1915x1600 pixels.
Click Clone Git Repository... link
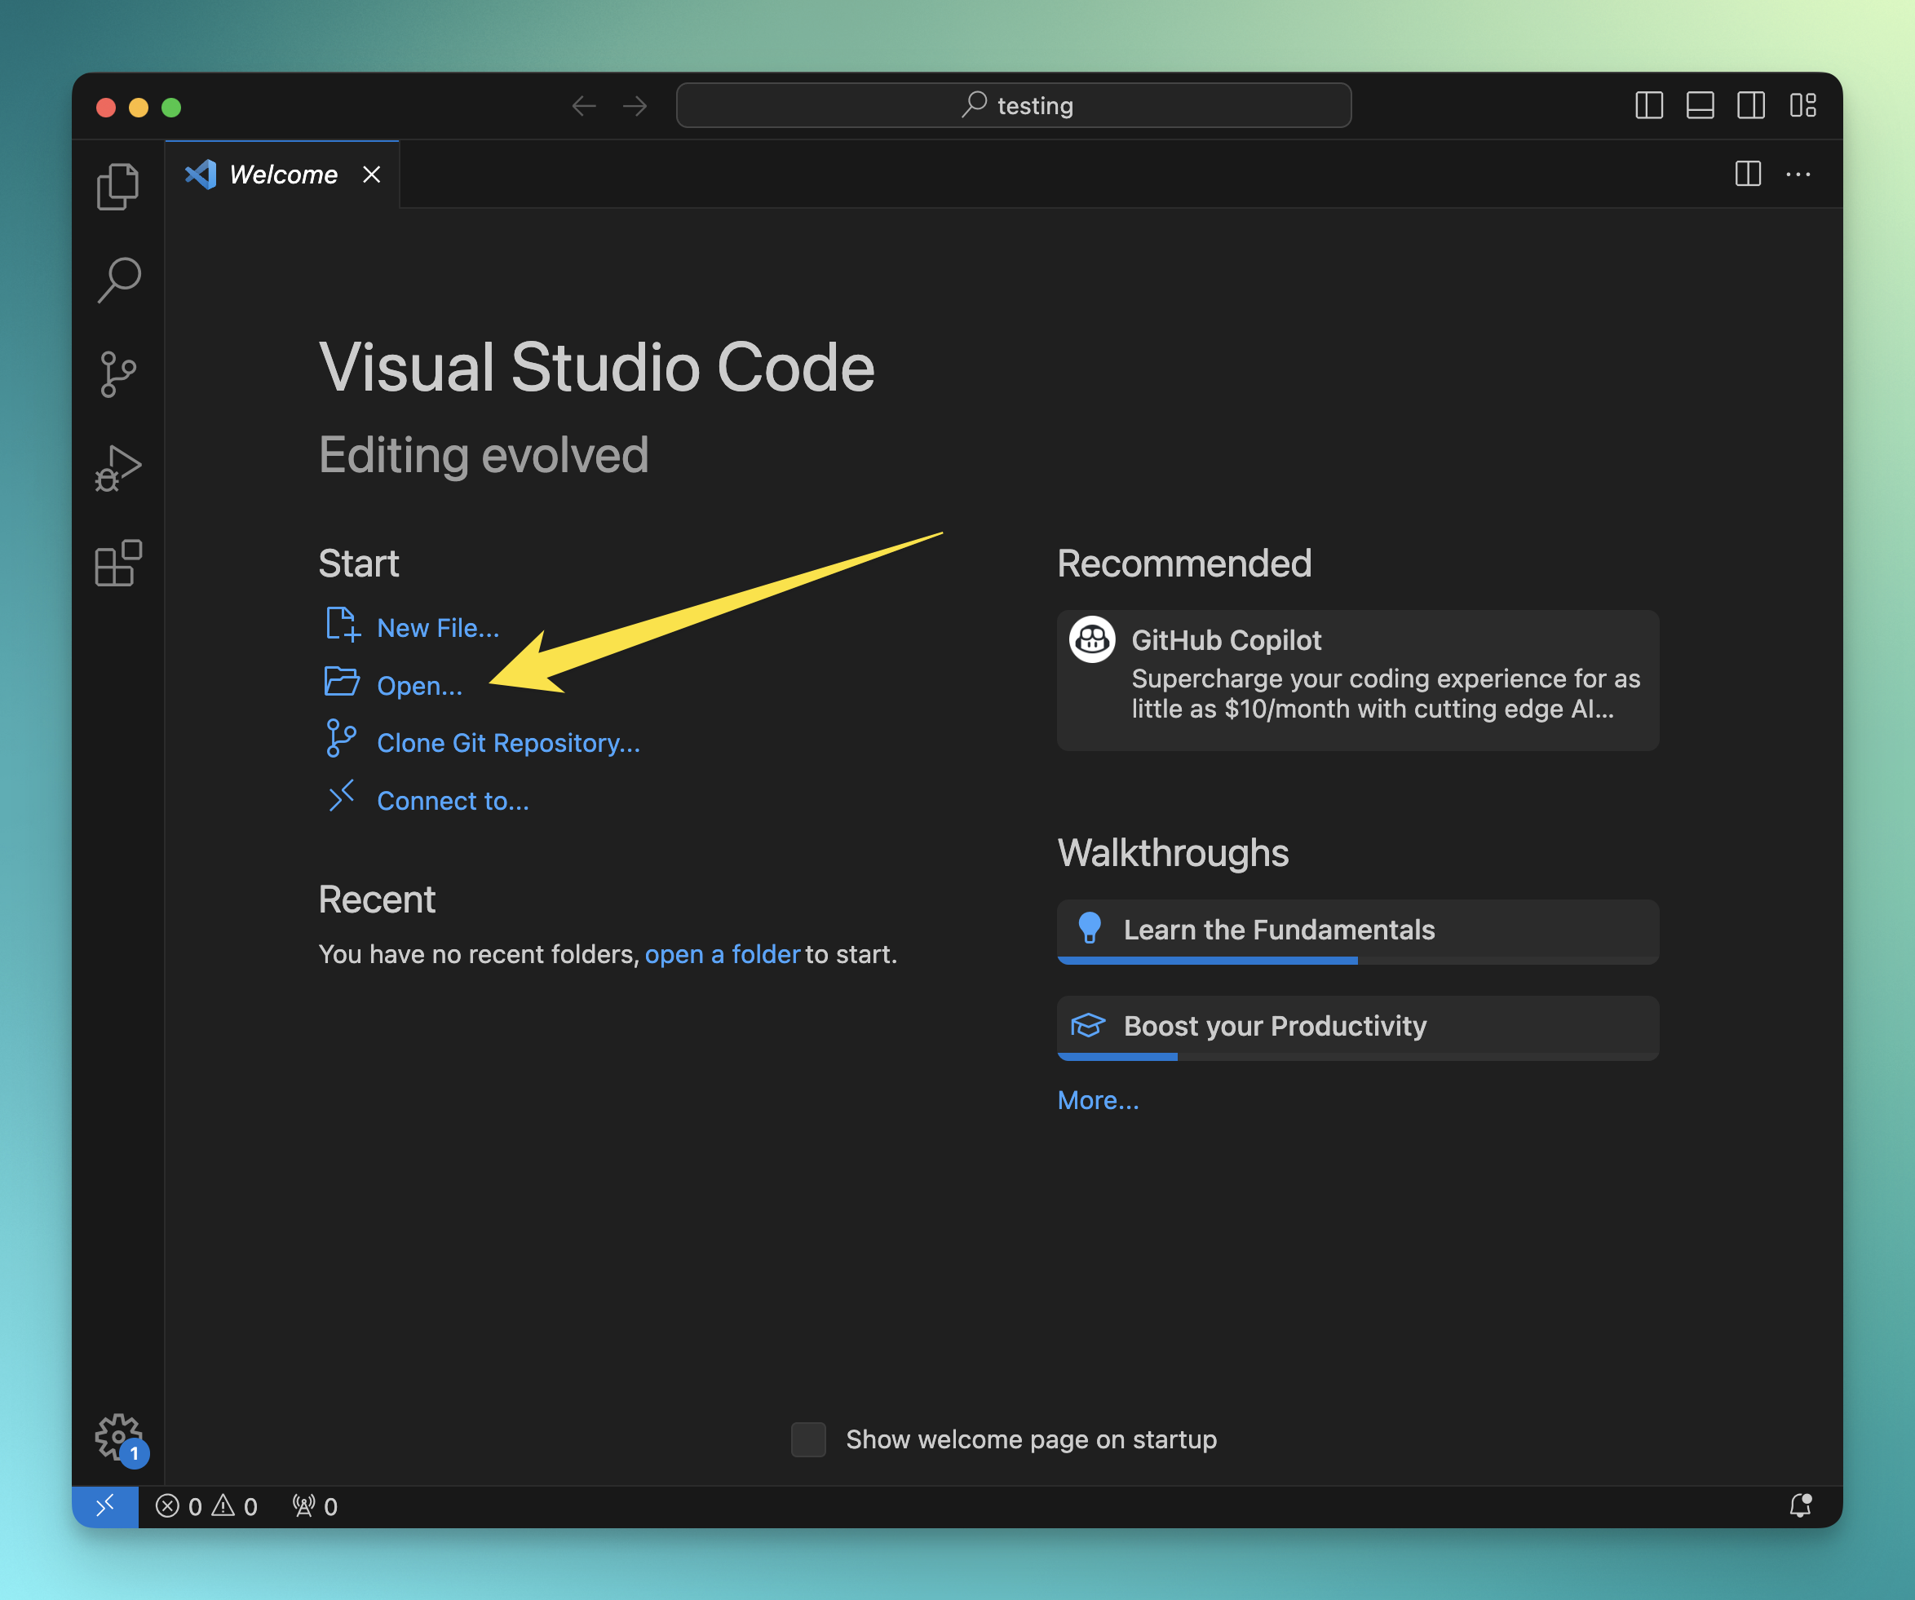click(x=508, y=743)
